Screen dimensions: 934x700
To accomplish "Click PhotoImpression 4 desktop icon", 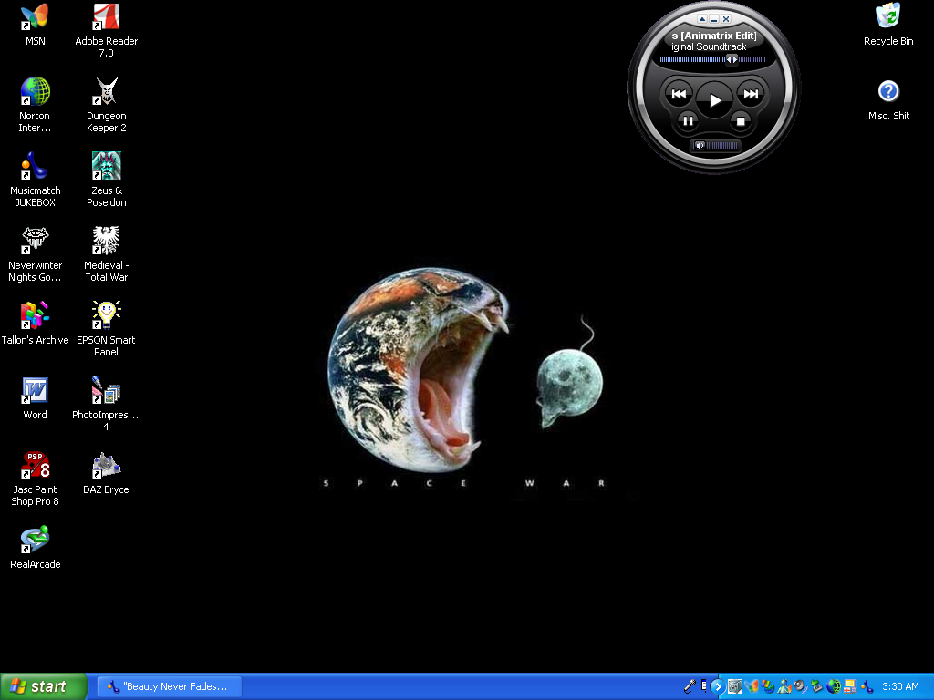I will (x=106, y=404).
